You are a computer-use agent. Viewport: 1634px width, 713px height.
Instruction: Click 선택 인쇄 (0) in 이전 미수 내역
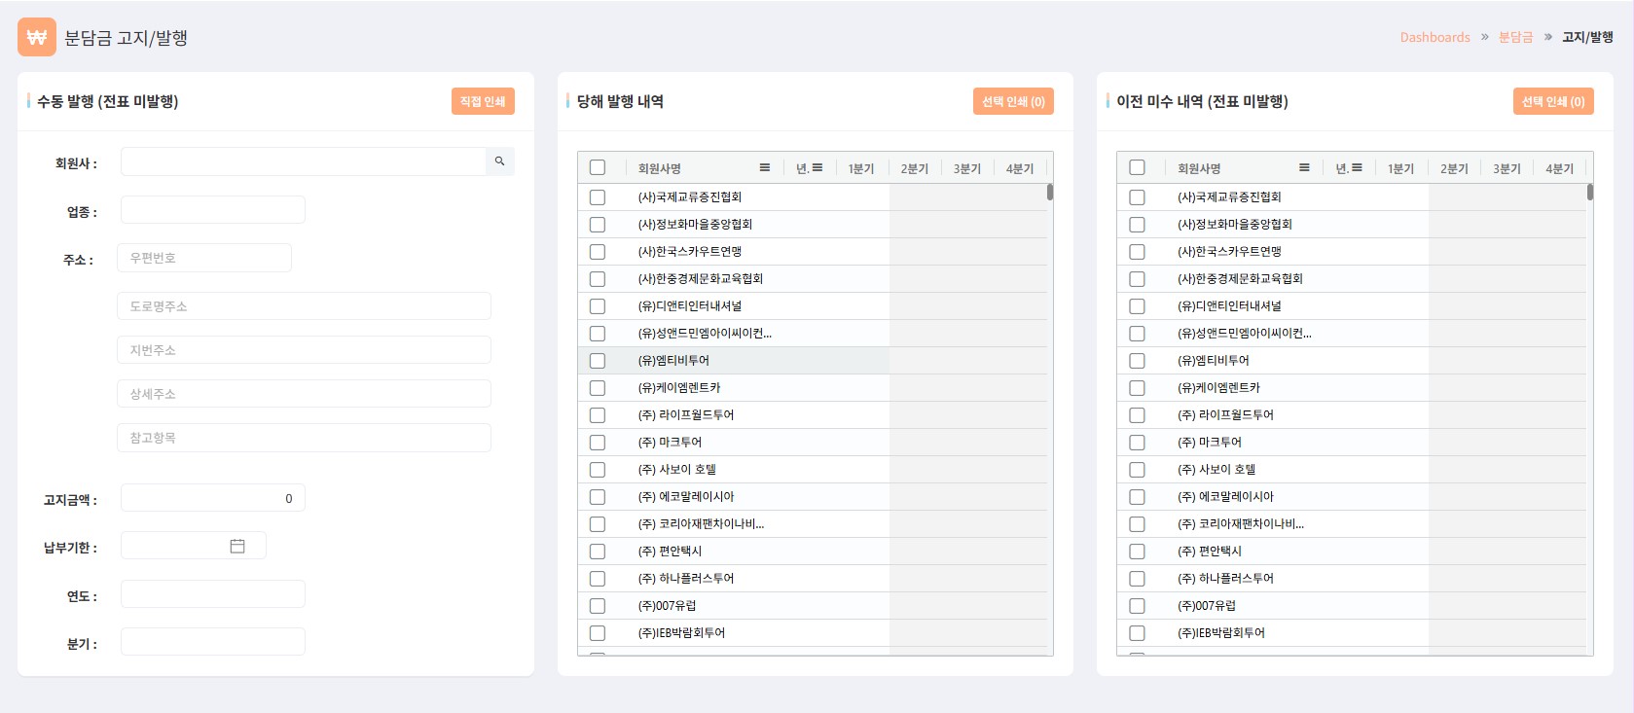(x=1552, y=101)
